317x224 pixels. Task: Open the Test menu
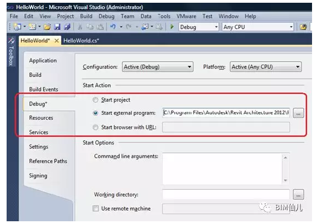[x=207, y=16]
